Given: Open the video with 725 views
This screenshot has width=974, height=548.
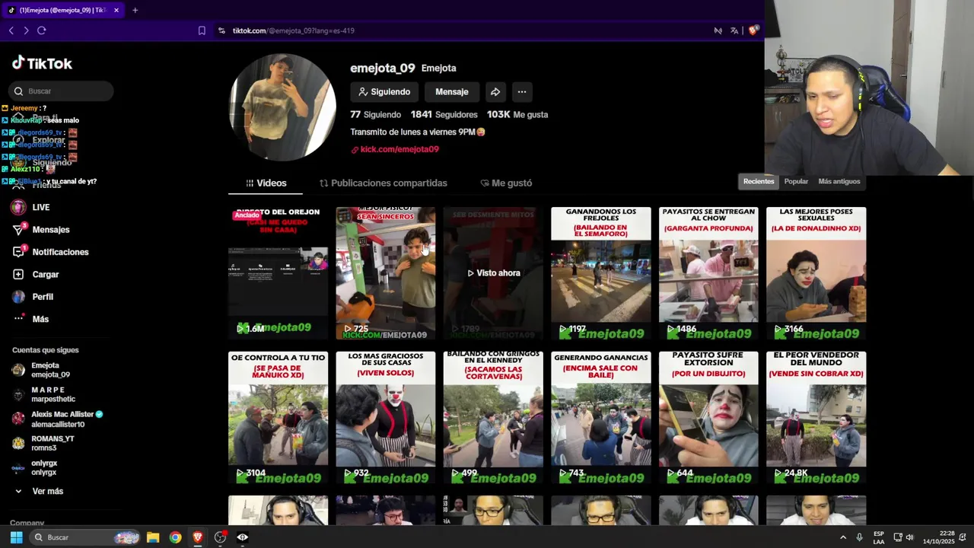Looking at the screenshot, I should (386, 272).
